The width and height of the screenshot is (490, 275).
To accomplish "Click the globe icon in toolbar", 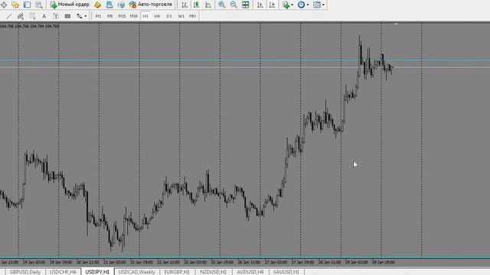I will click(121, 5).
